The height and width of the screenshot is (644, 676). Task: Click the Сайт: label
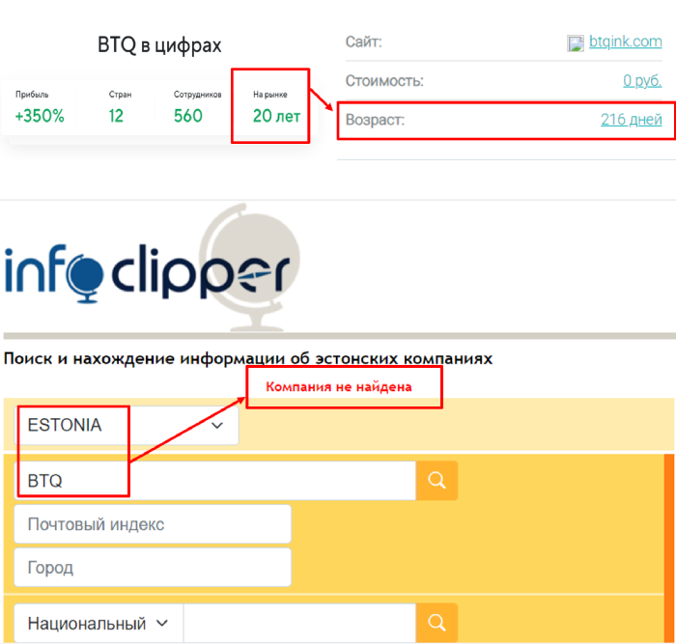(363, 42)
